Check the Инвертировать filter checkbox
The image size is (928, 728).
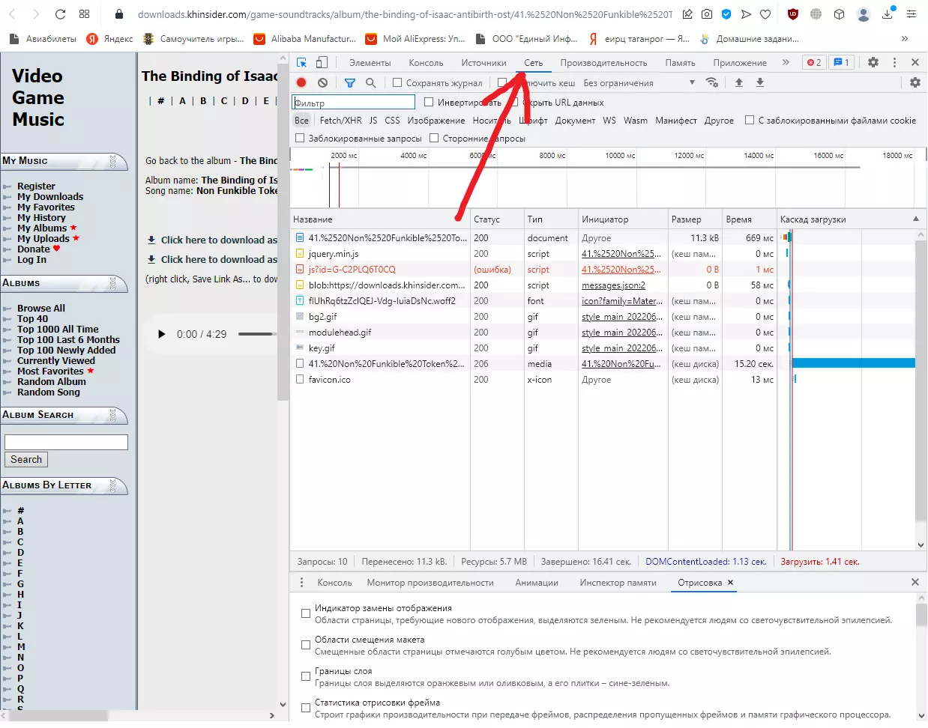pos(429,103)
